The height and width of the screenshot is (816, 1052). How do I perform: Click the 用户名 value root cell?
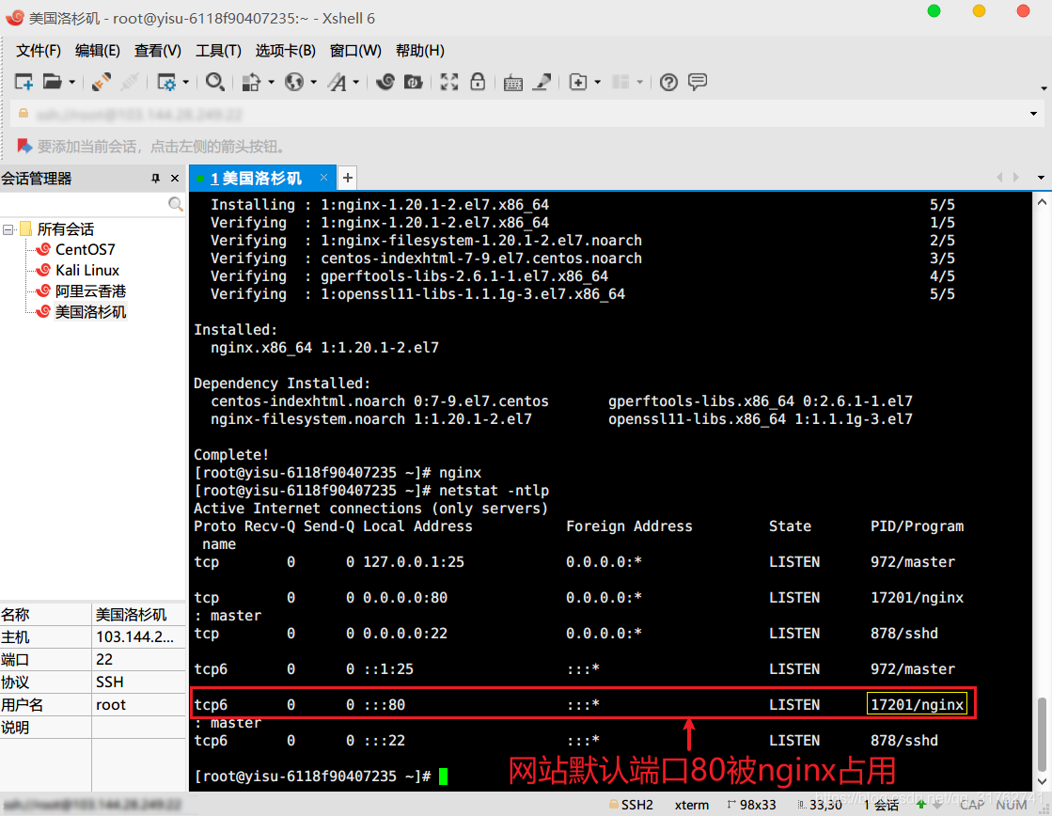point(138,705)
